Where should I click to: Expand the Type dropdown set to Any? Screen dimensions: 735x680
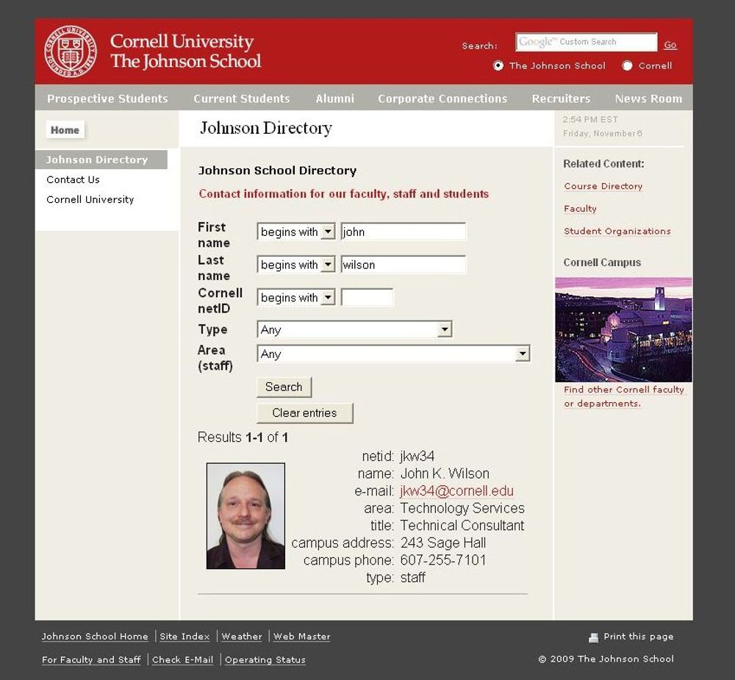click(x=354, y=329)
